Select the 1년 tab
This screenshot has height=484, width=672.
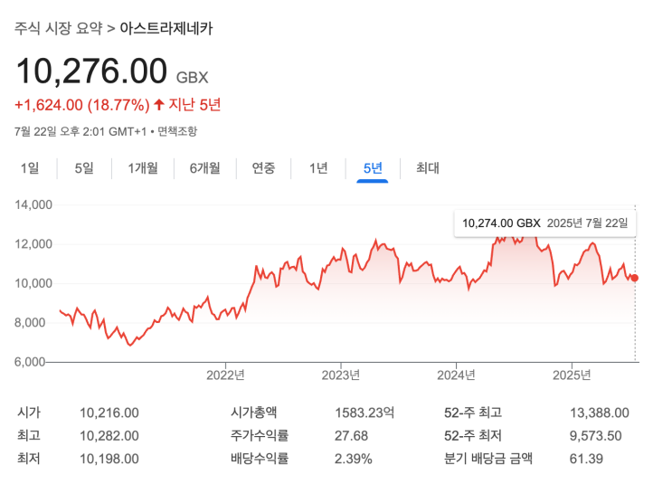(318, 168)
